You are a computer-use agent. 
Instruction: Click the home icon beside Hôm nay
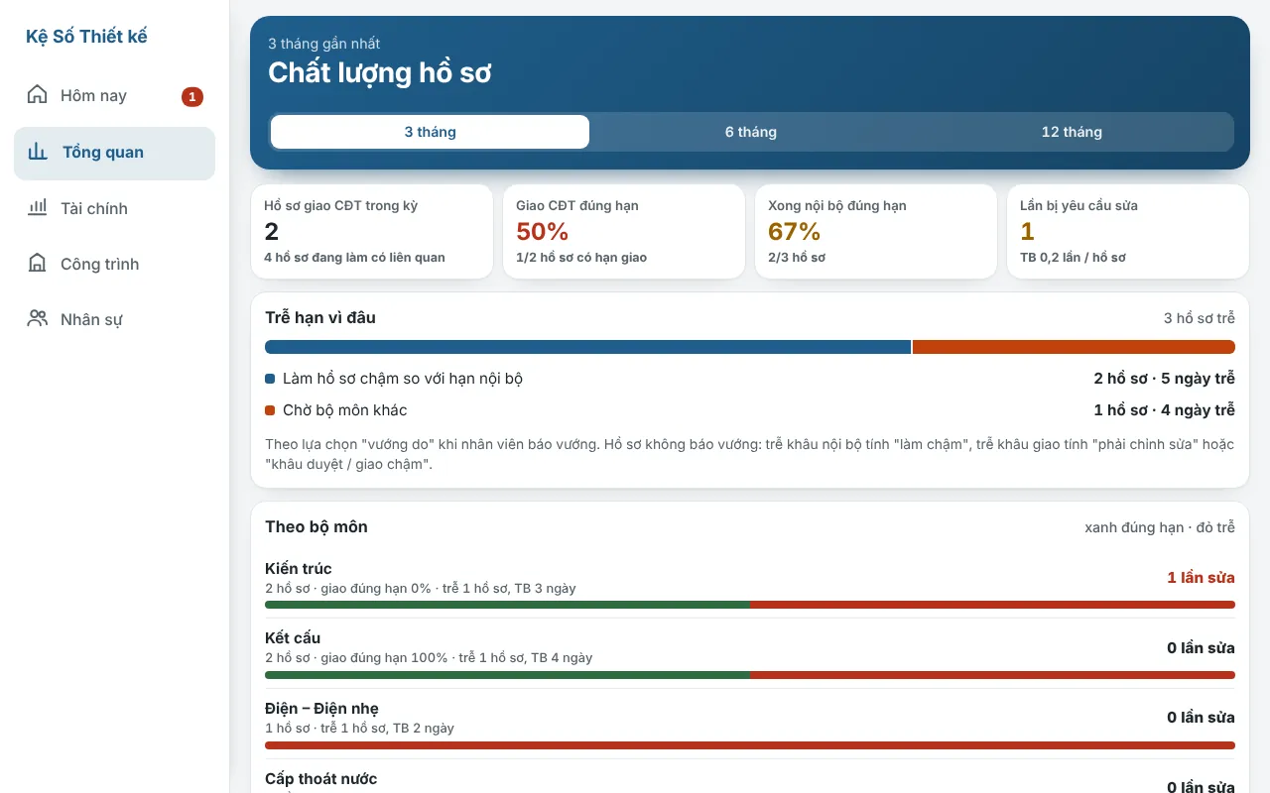[x=38, y=95]
